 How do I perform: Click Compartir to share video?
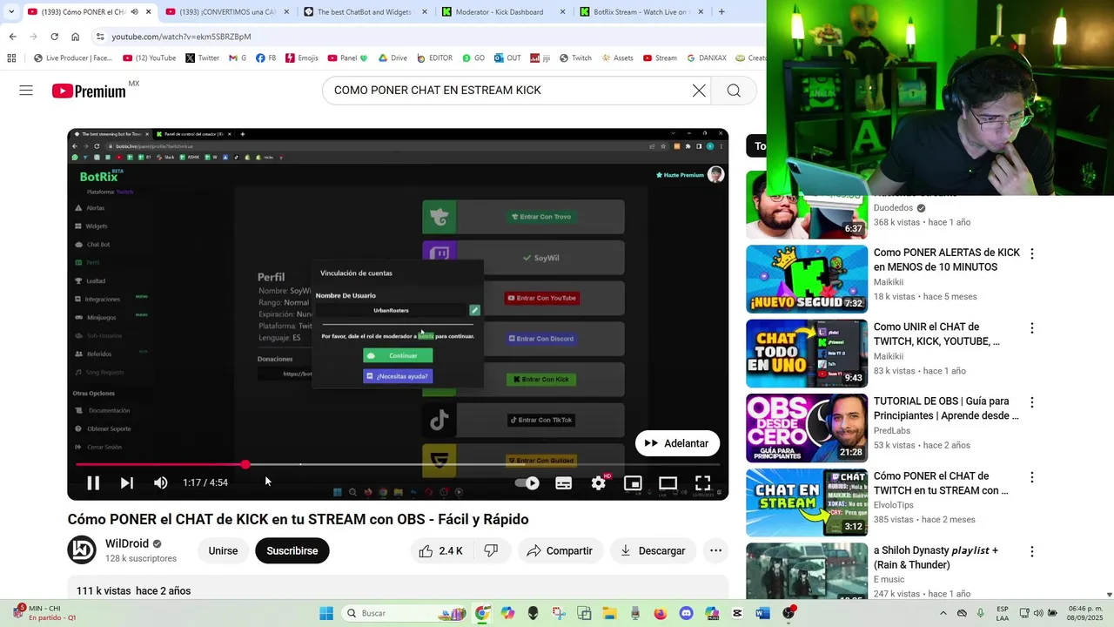(x=560, y=550)
